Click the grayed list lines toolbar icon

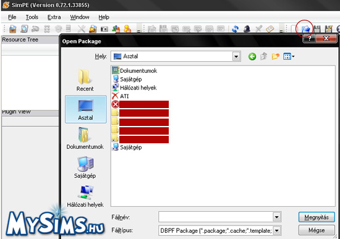[x=68, y=28]
